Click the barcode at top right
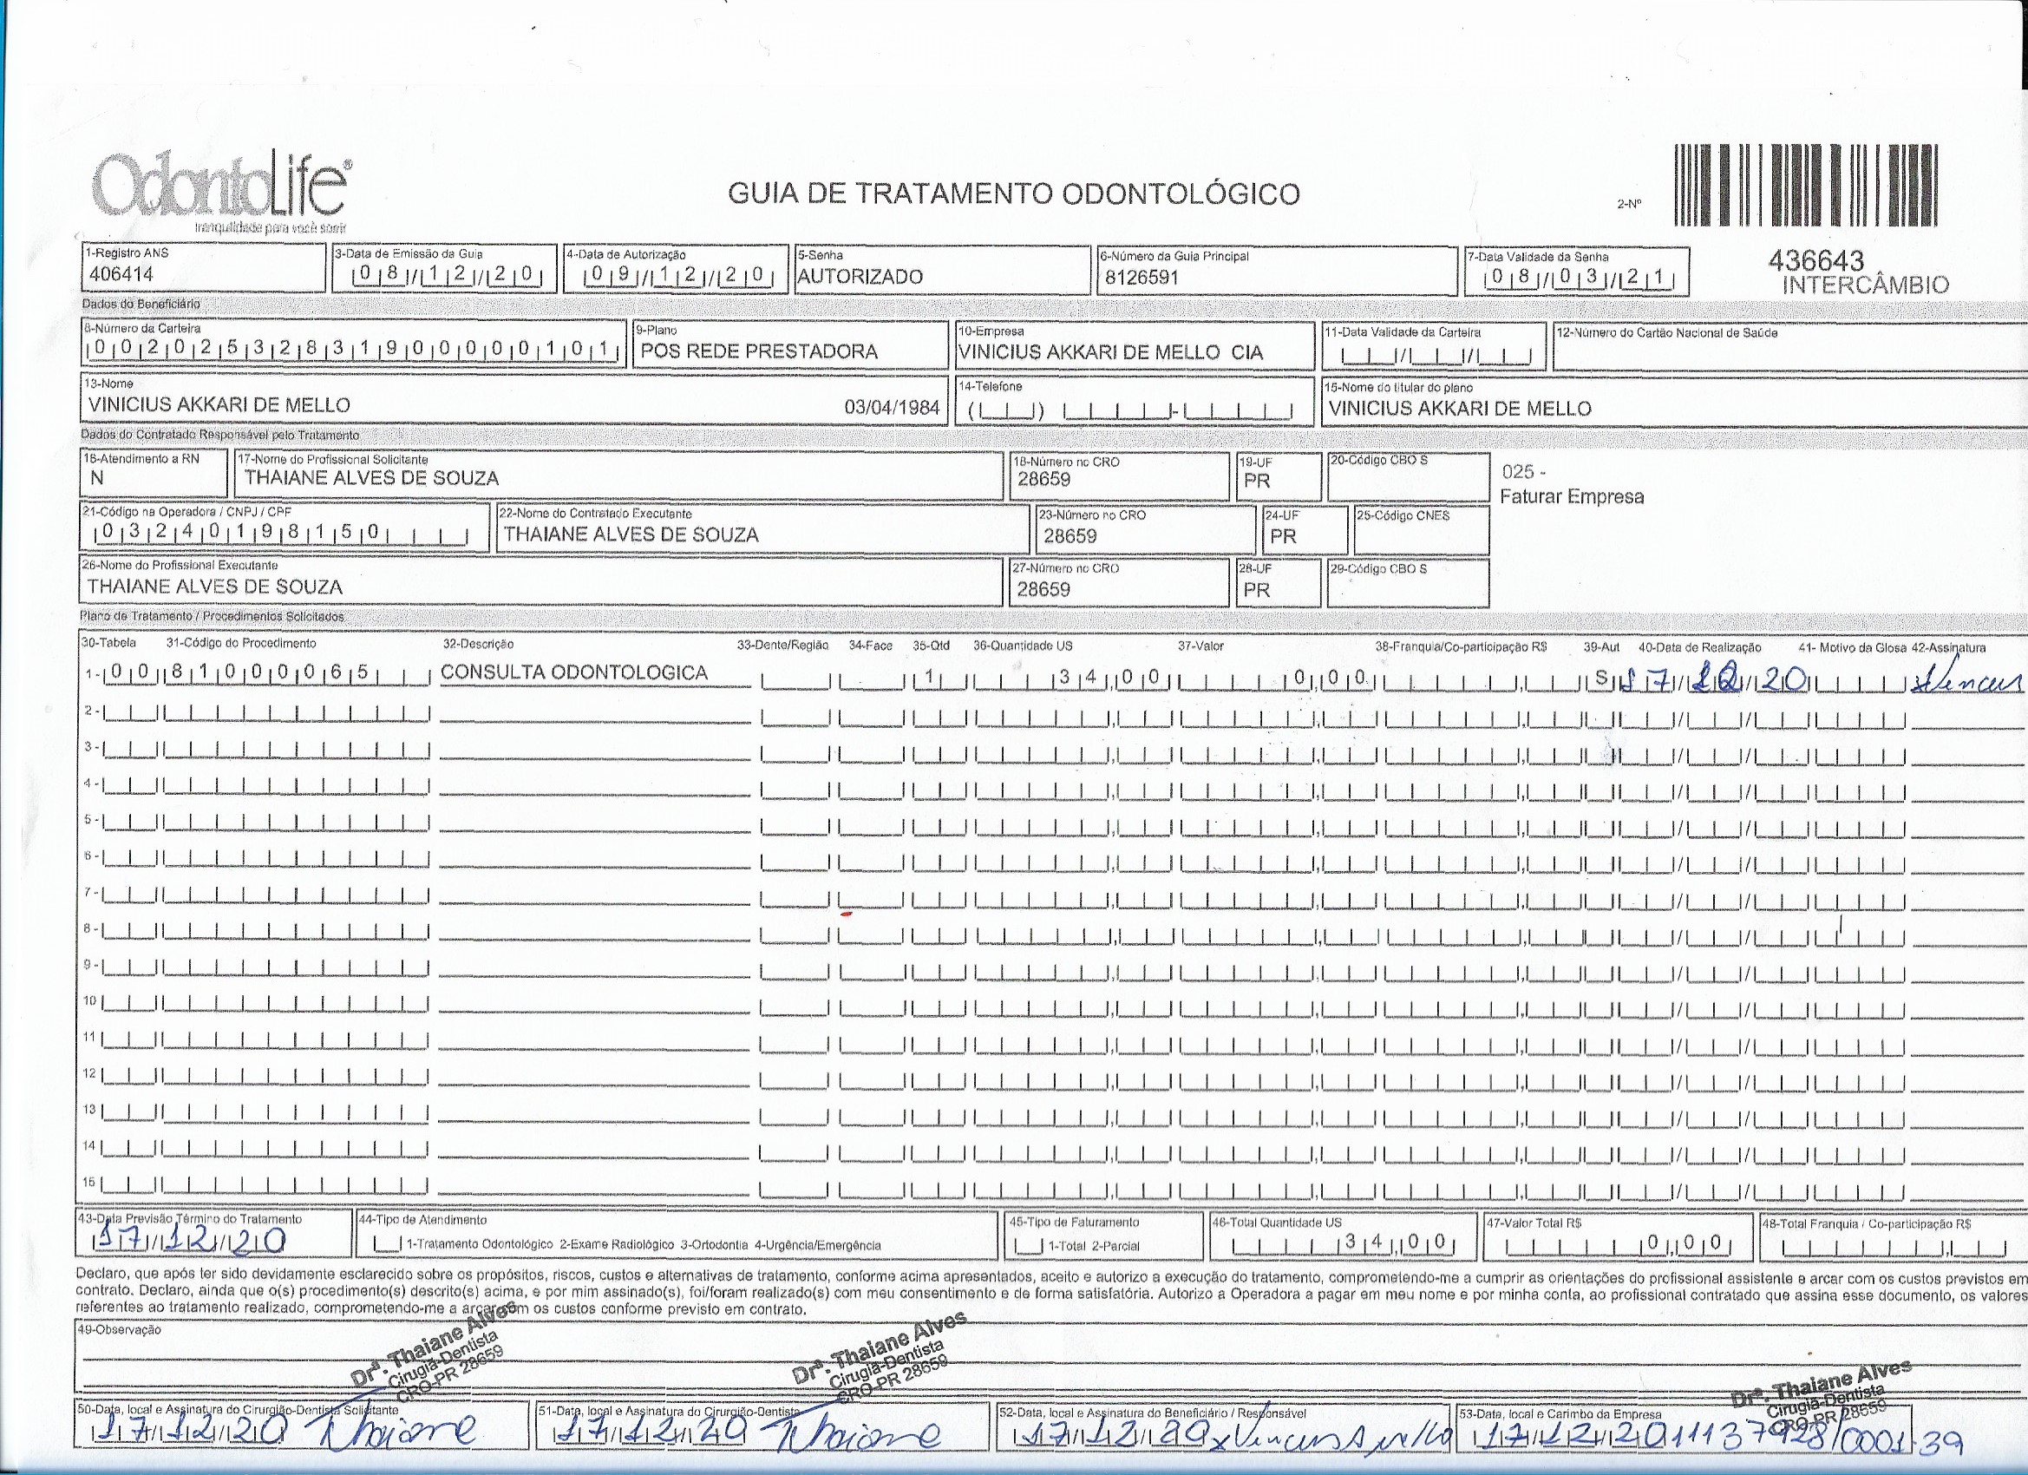This screenshot has width=2028, height=1475. point(1805,186)
